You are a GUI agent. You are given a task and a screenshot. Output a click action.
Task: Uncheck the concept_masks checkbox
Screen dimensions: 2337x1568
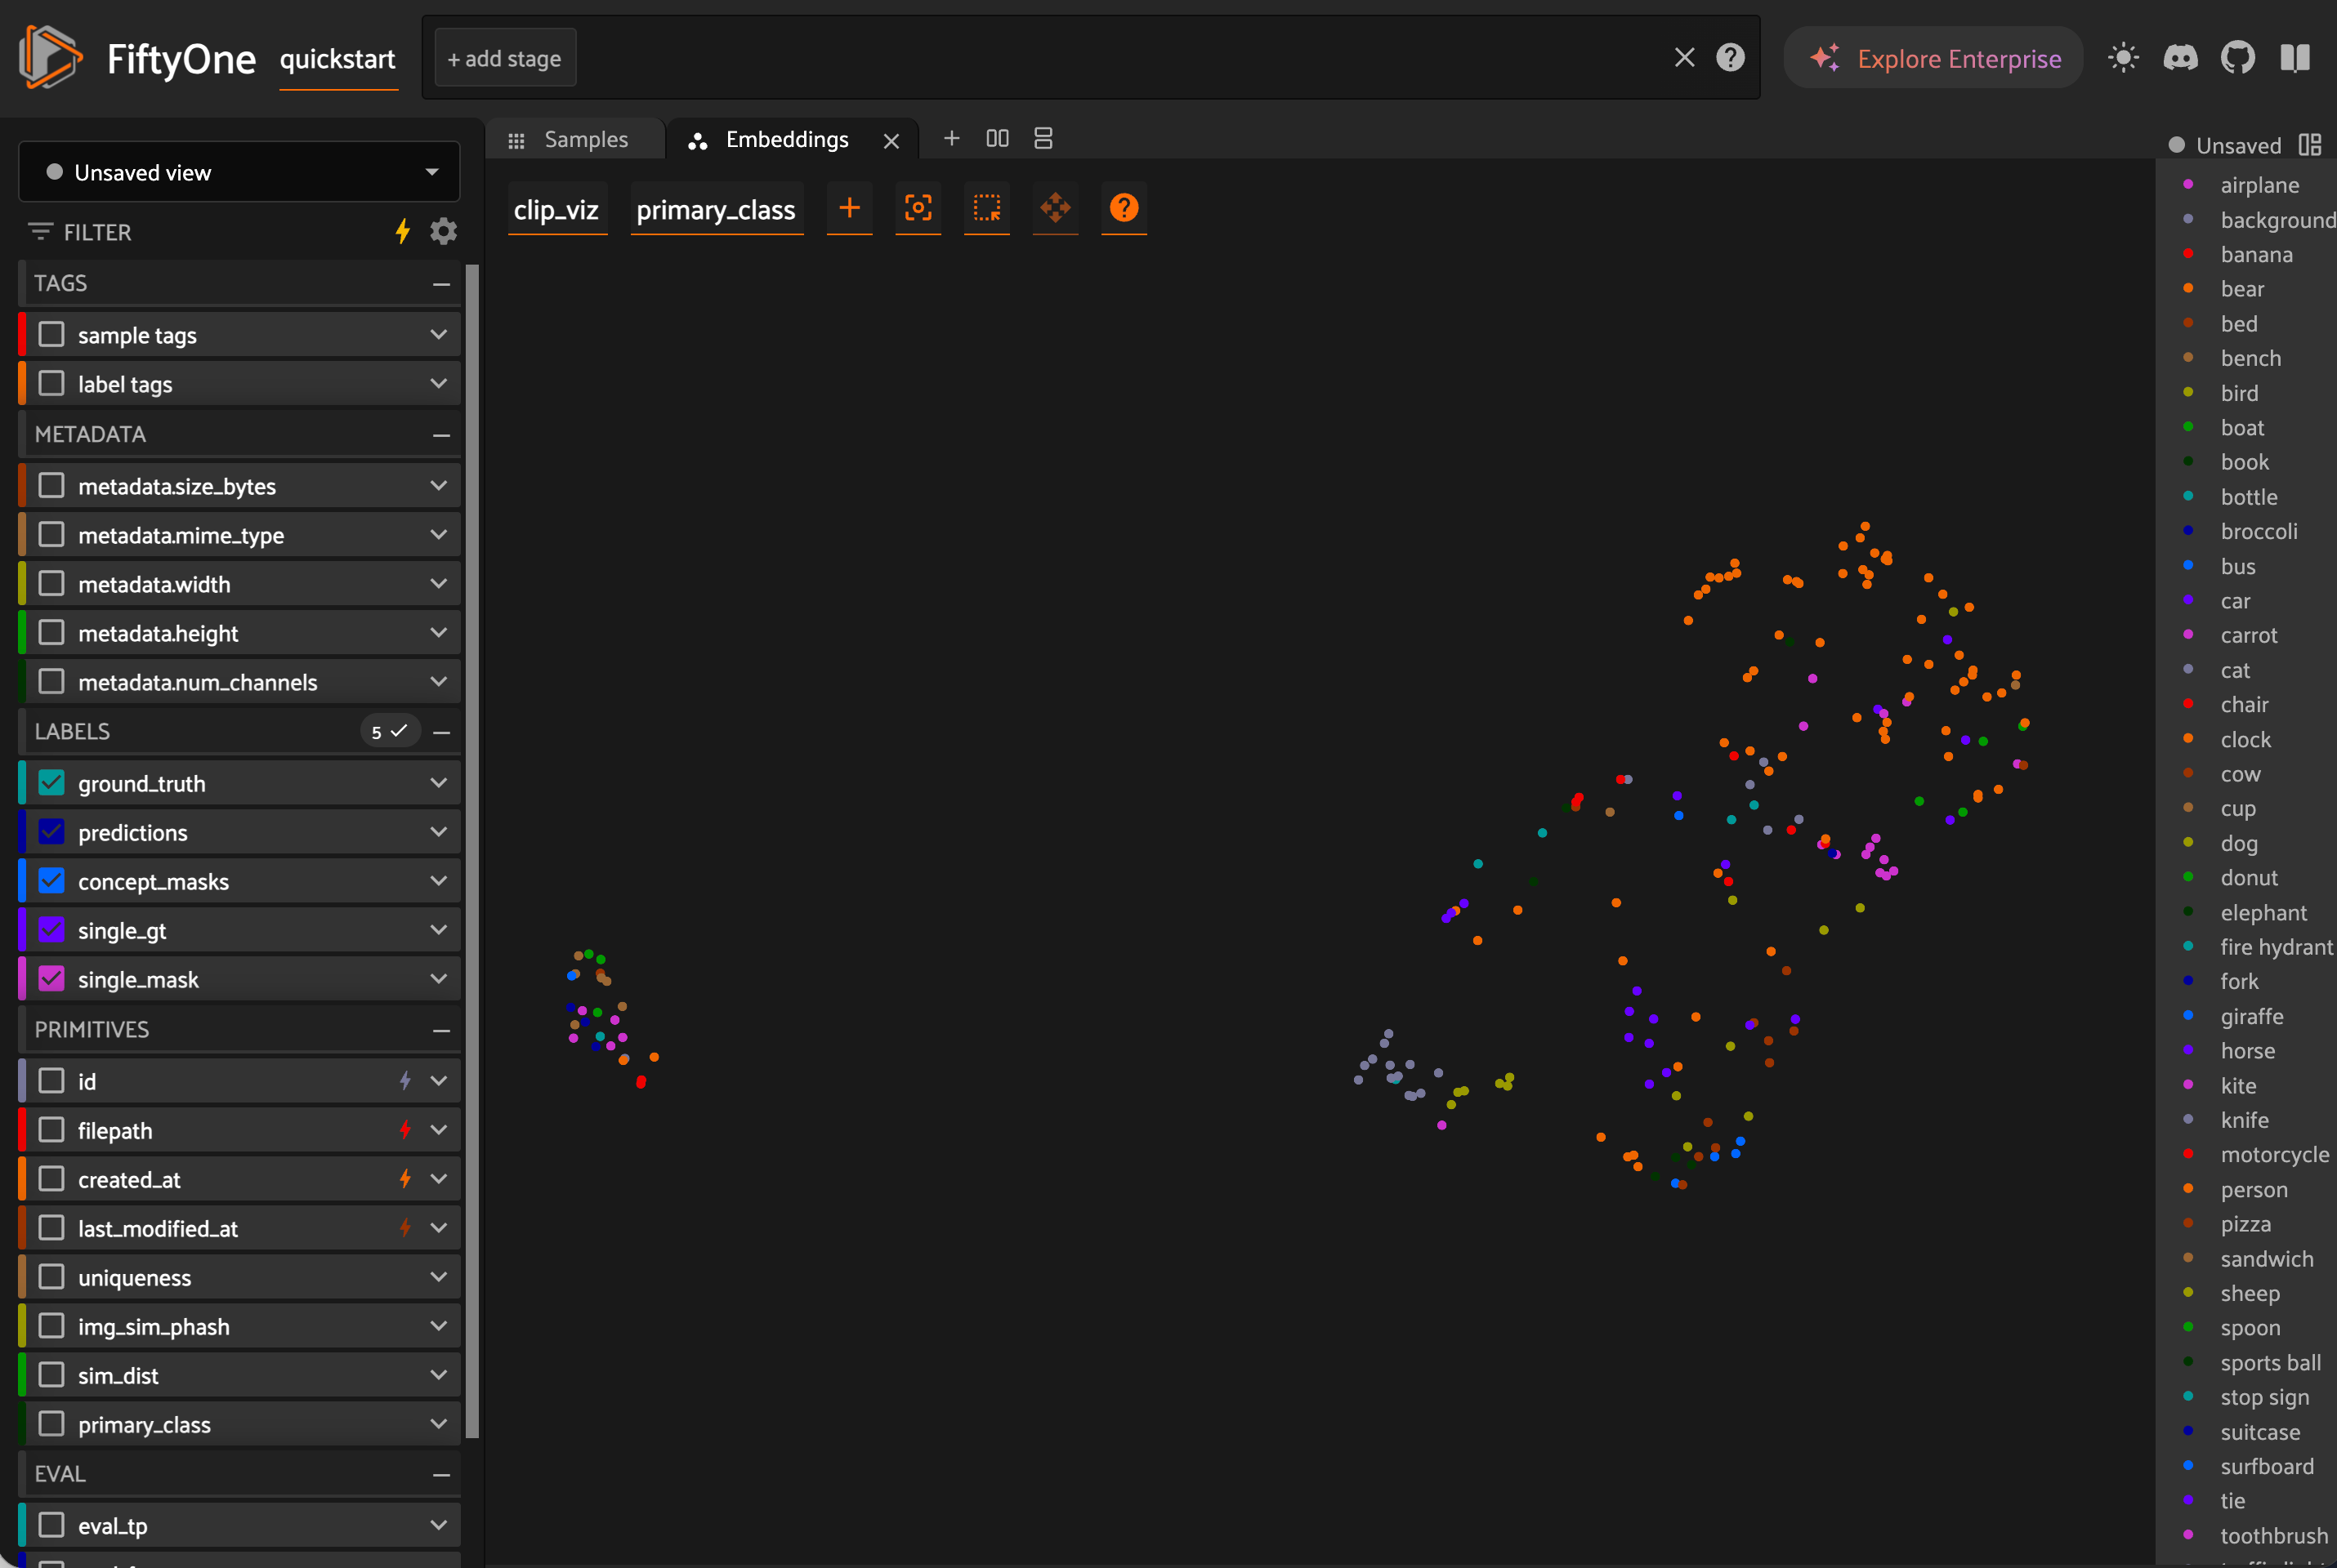click(51, 881)
